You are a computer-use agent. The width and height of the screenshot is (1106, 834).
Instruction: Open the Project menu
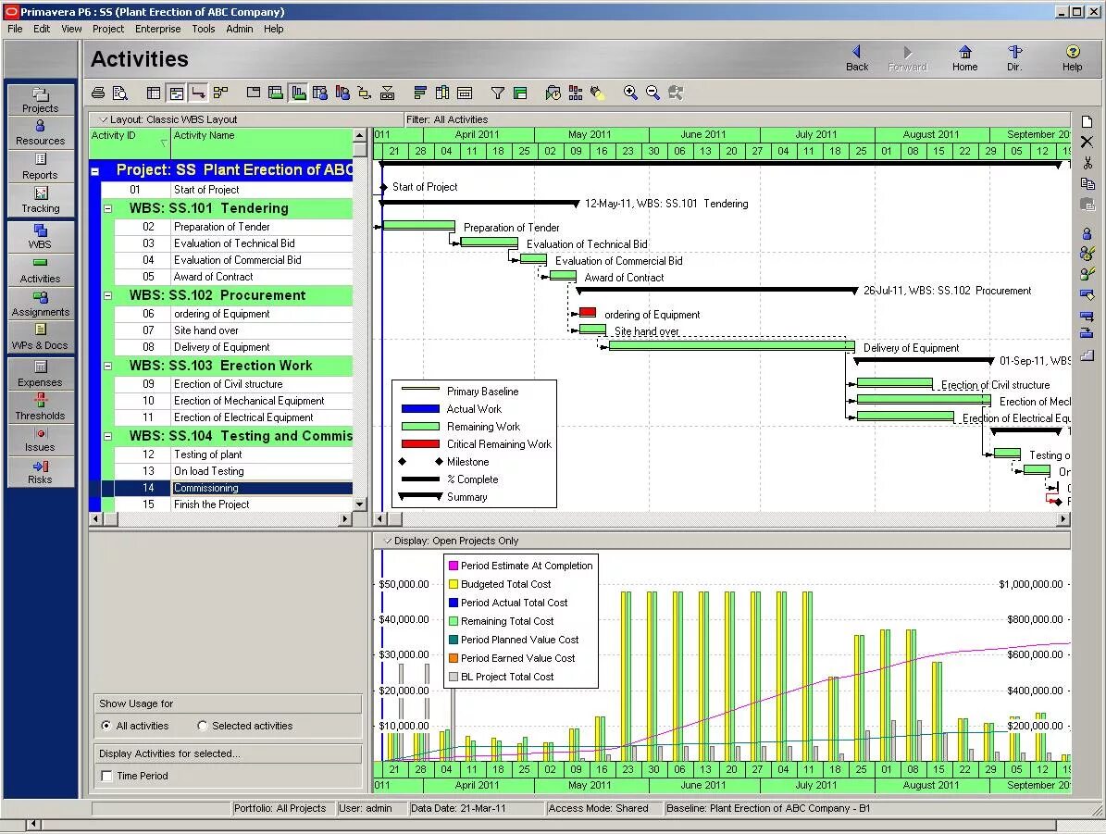point(108,29)
